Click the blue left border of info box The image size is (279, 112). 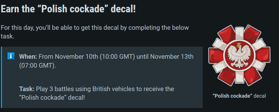(1, 77)
